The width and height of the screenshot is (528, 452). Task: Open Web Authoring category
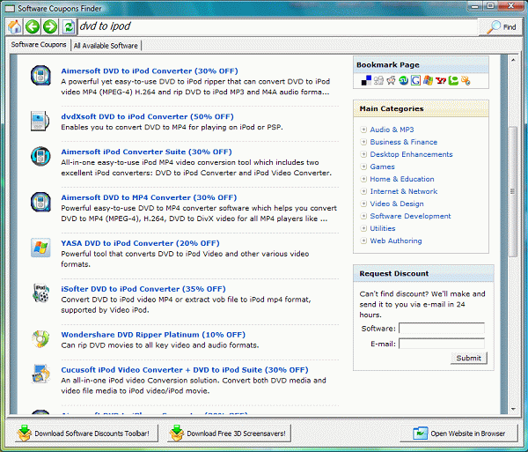coord(396,241)
